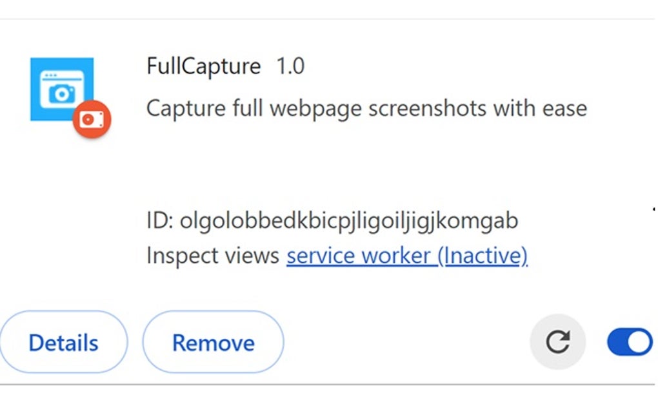Click the small window dots in FullCapture logo
Viewport: 658px width, 411px height.
click(x=50, y=76)
